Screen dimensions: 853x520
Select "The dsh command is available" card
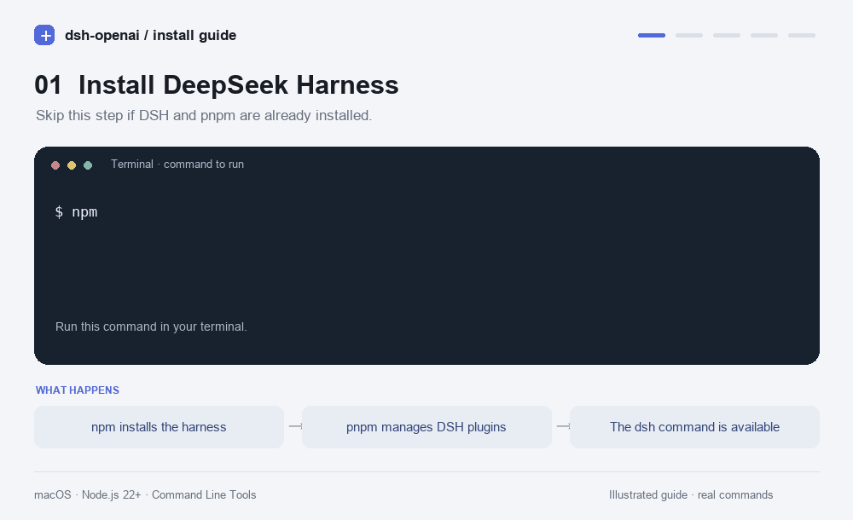(694, 427)
